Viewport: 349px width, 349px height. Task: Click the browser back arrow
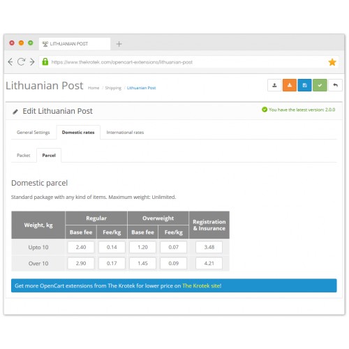tap(10, 62)
